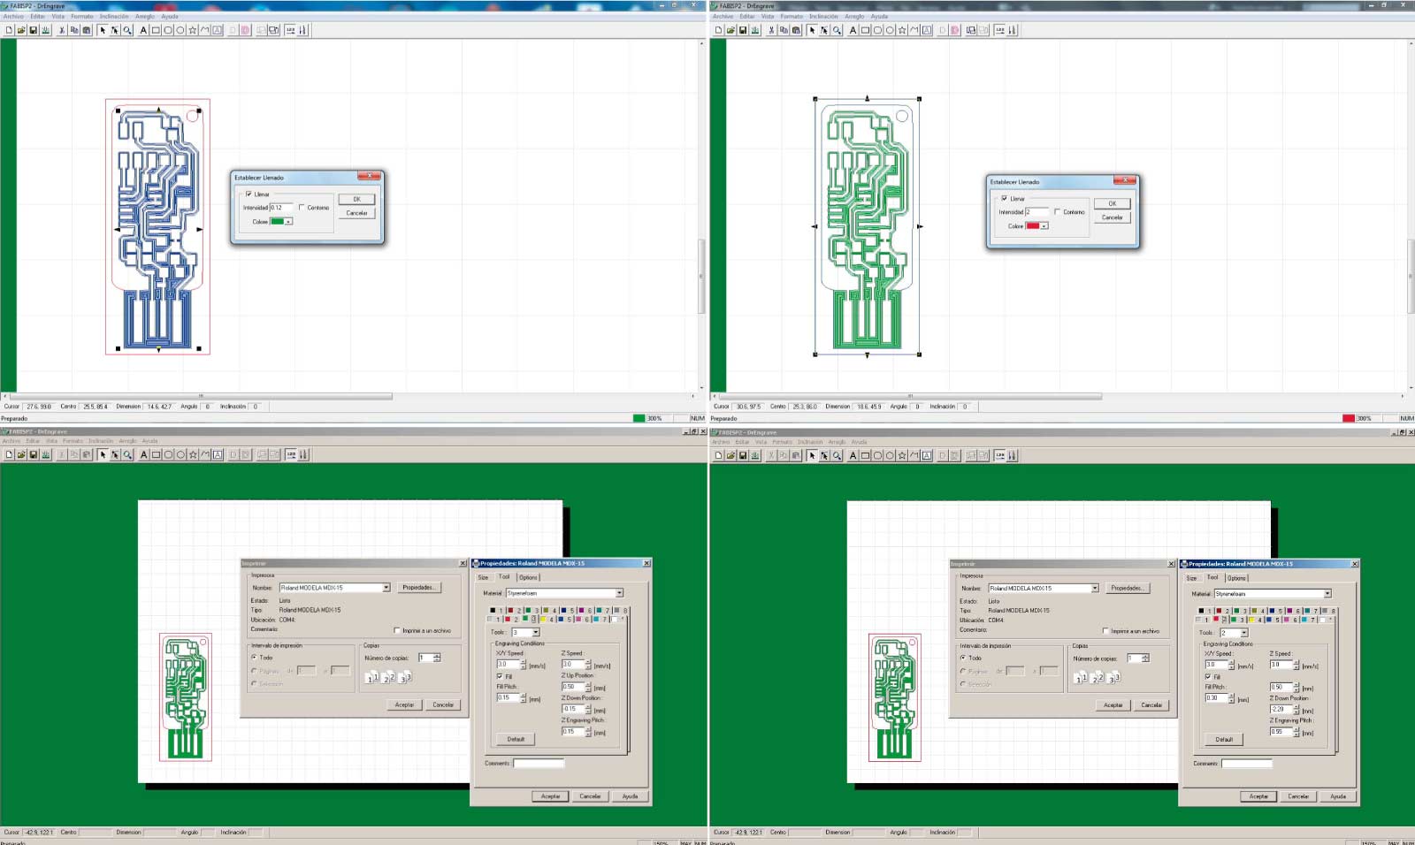Enable 'Imprimir a un archivo' in bottom-left window

(x=396, y=630)
